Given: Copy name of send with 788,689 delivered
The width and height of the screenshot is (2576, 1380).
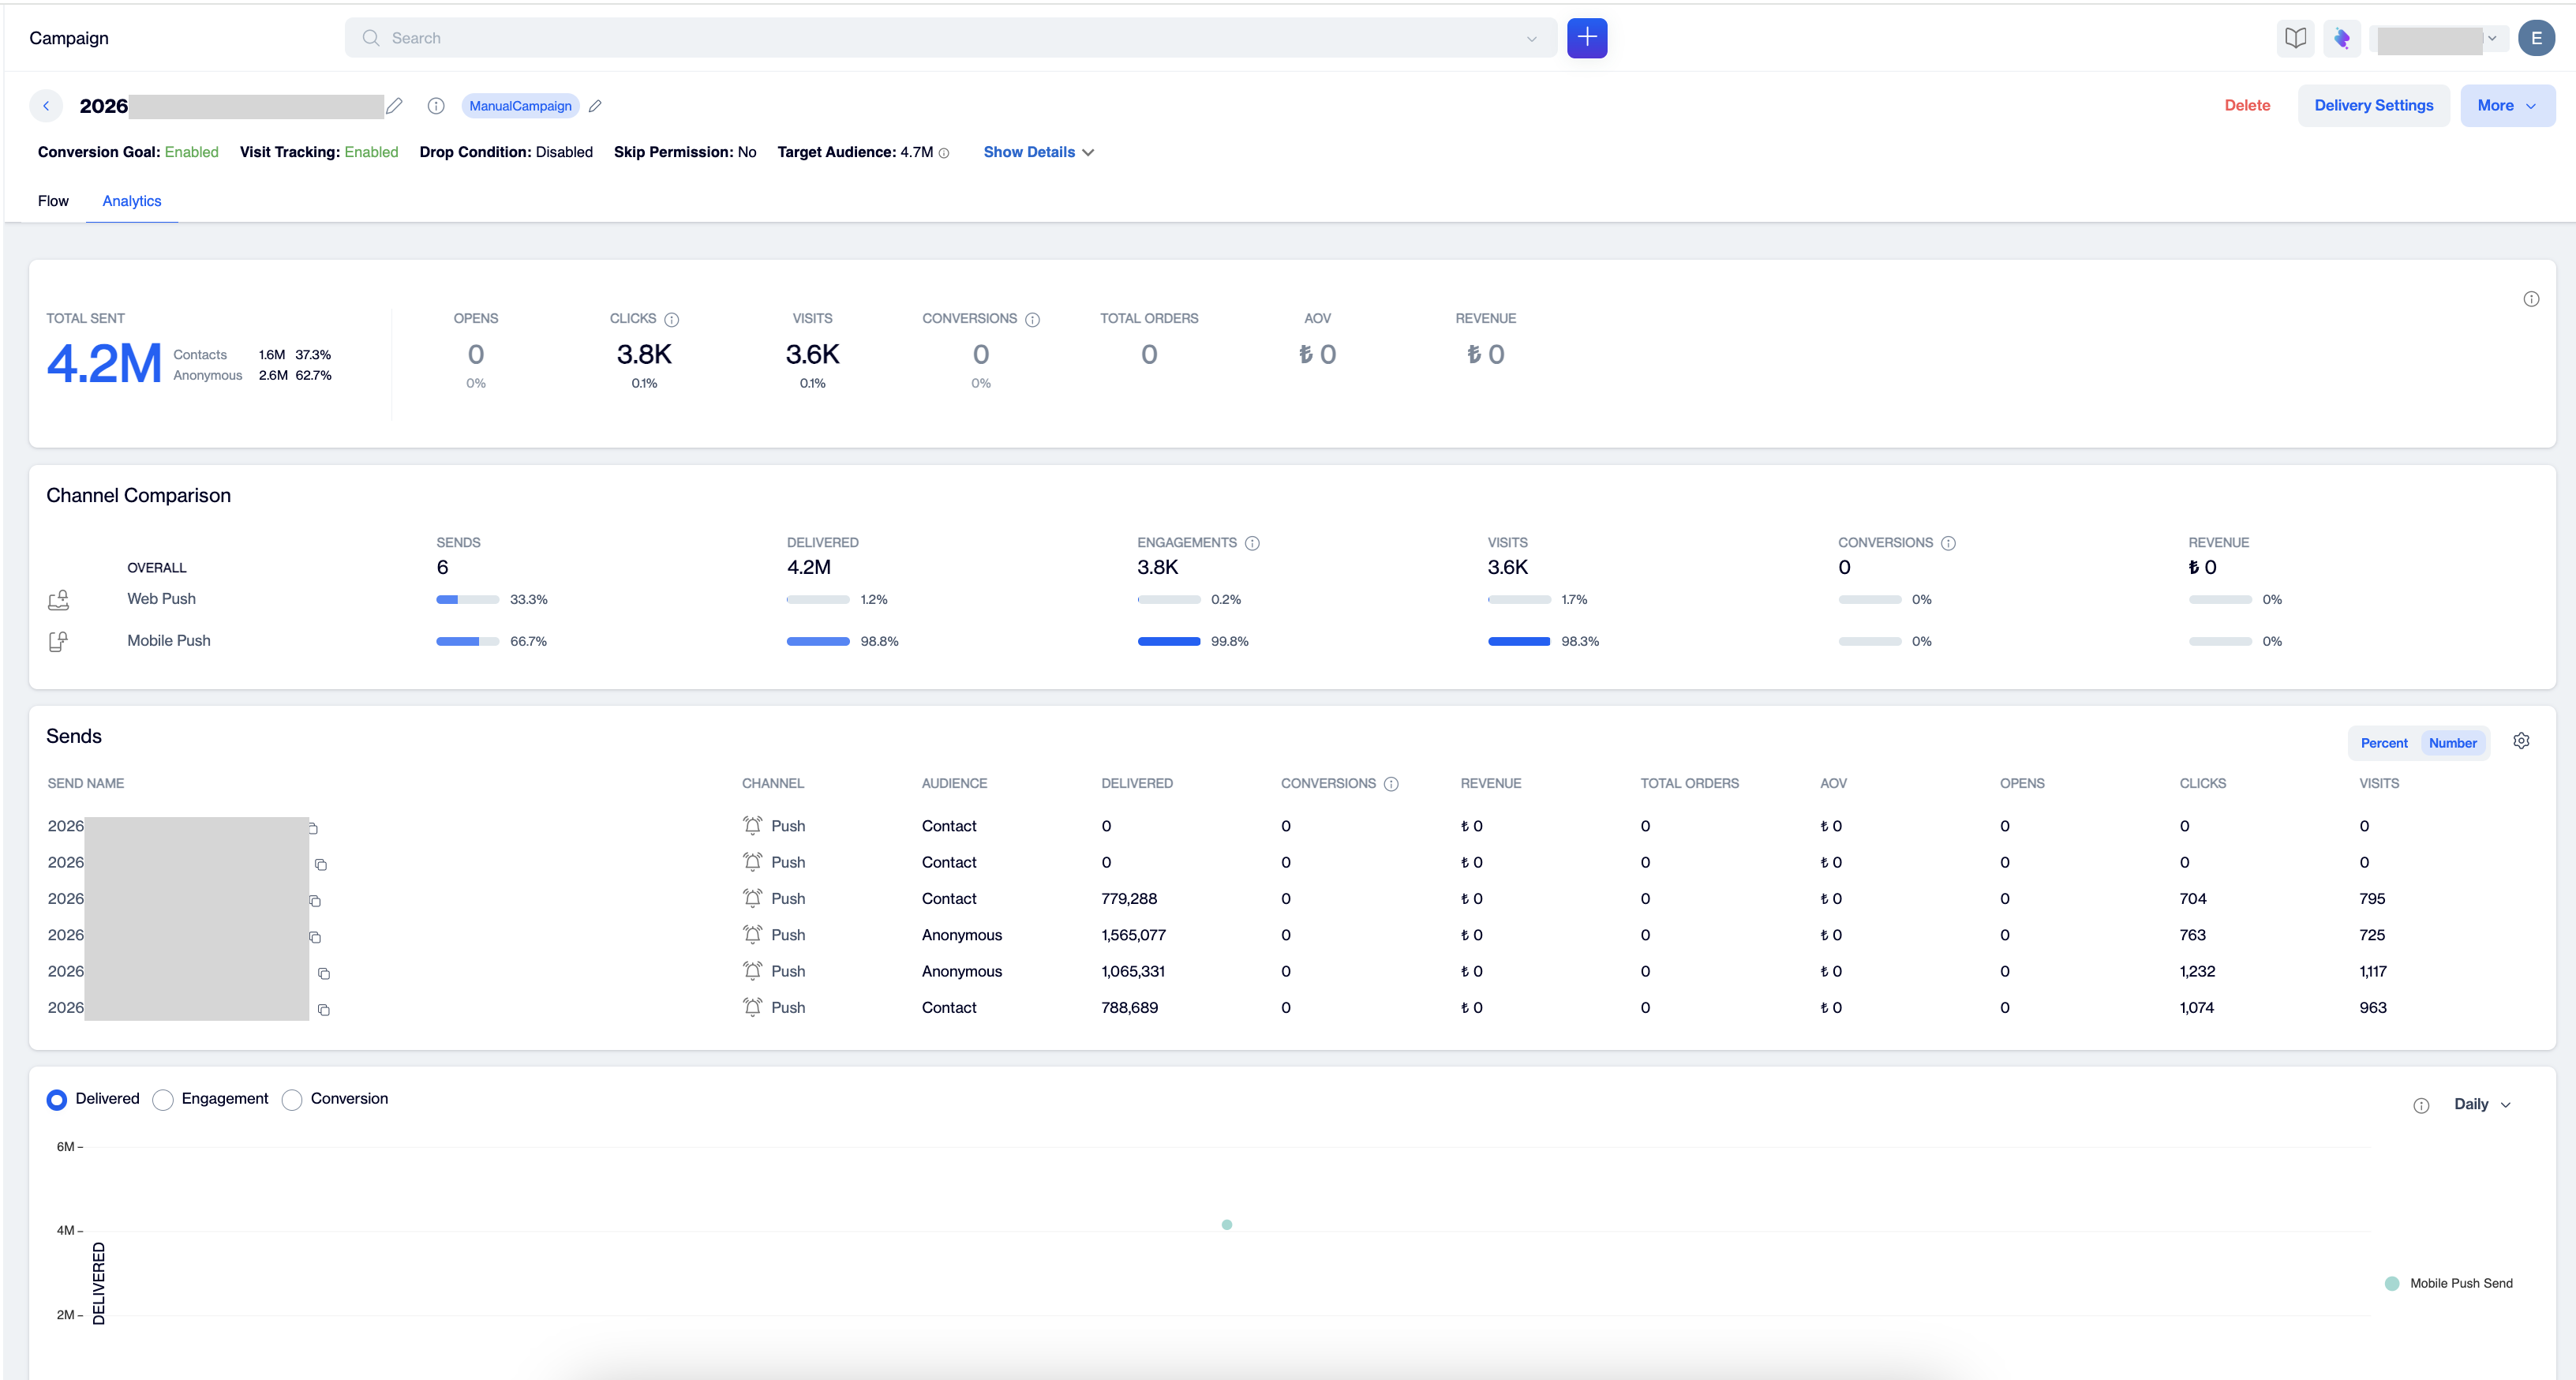Looking at the screenshot, I should point(324,1009).
